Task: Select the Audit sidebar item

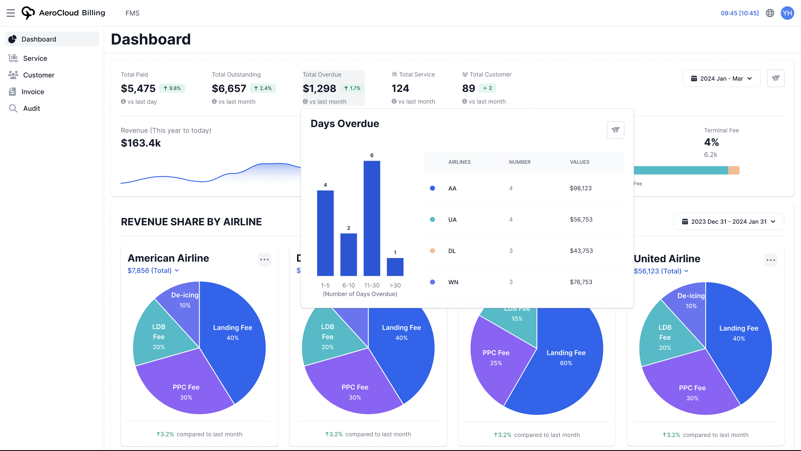Action: (x=31, y=108)
